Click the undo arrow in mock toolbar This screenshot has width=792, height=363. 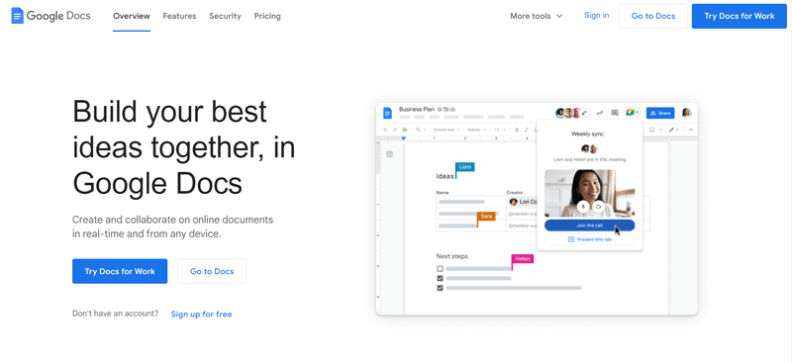coord(385,130)
